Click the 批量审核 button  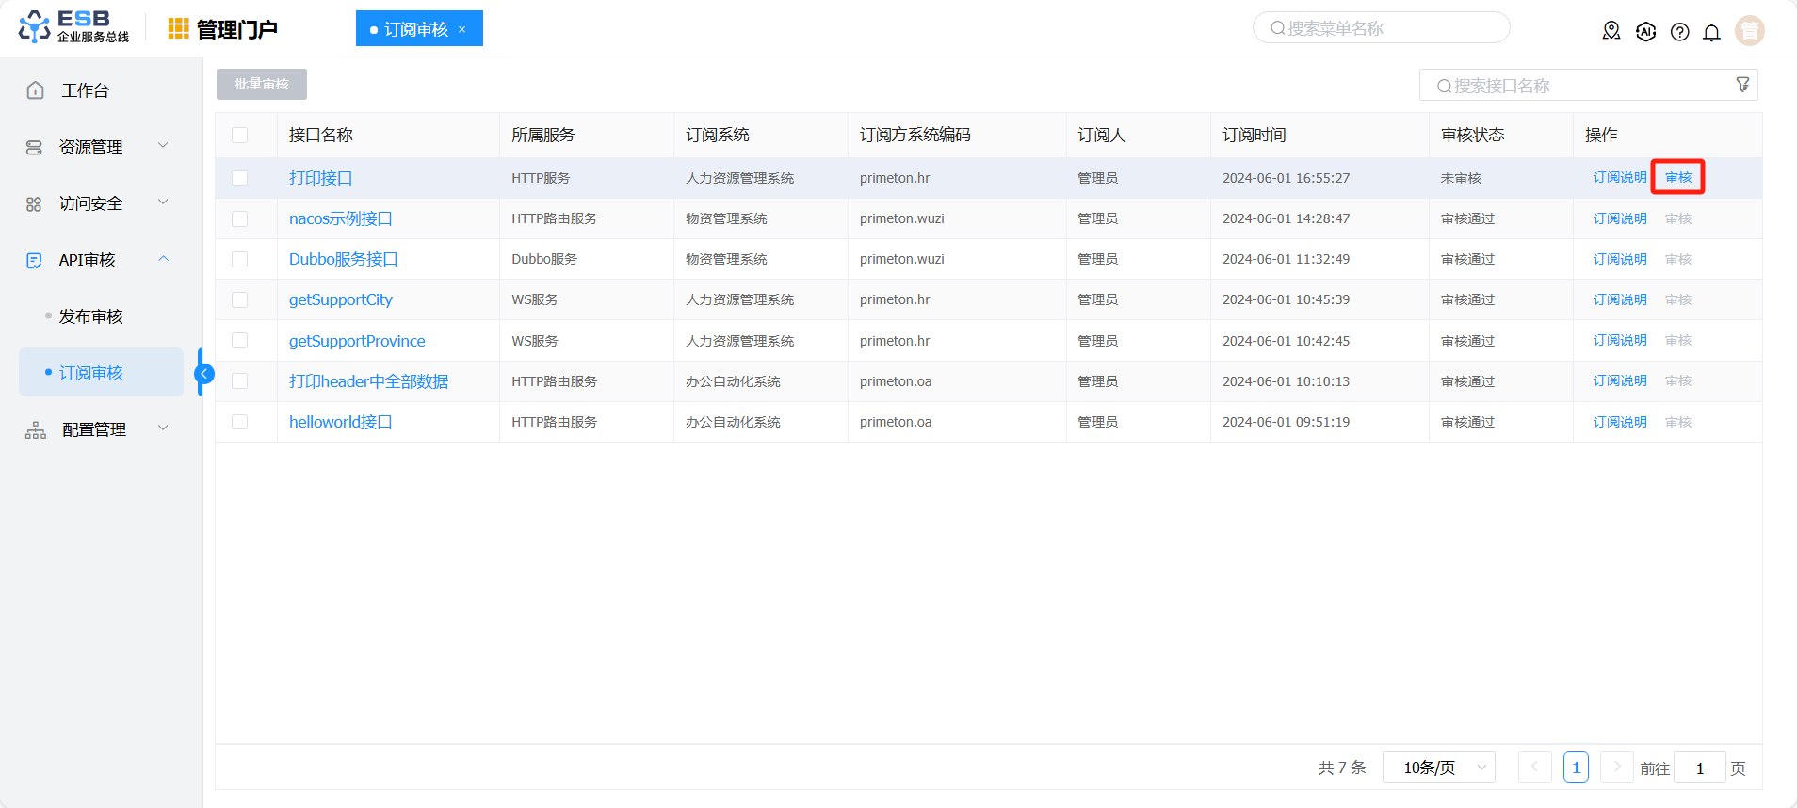tap(262, 84)
